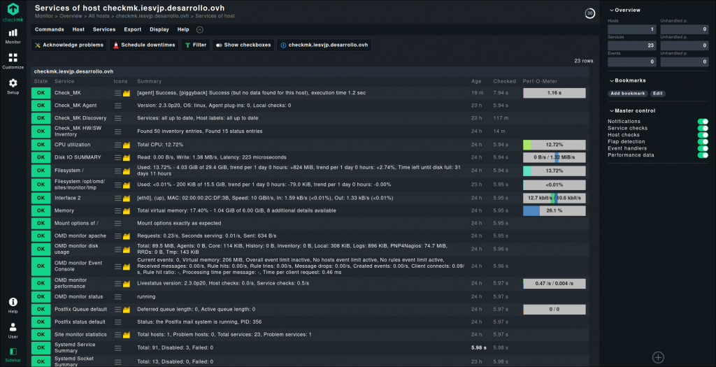This screenshot has width=716, height=367.
Task: Toggle Performance data switch
Action: coord(703,155)
